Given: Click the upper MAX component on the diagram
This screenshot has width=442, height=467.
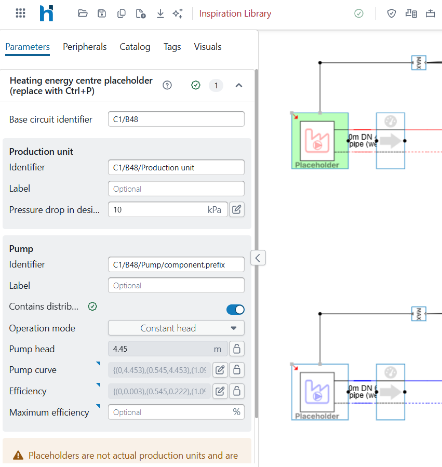Looking at the screenshot, I should click(419, 62).
